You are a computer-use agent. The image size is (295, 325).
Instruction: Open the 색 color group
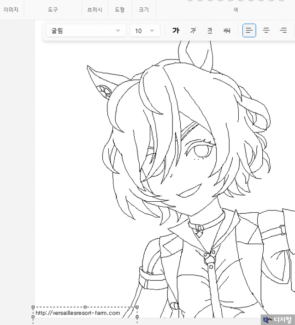(236, 9)
